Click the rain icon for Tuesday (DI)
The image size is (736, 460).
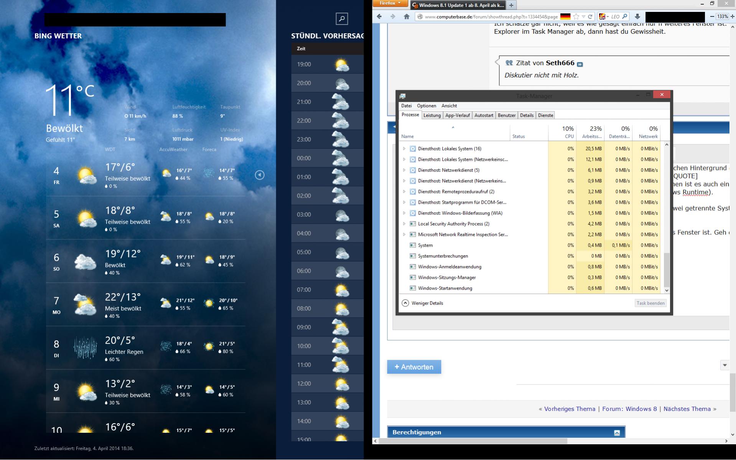tap(85, 348)
